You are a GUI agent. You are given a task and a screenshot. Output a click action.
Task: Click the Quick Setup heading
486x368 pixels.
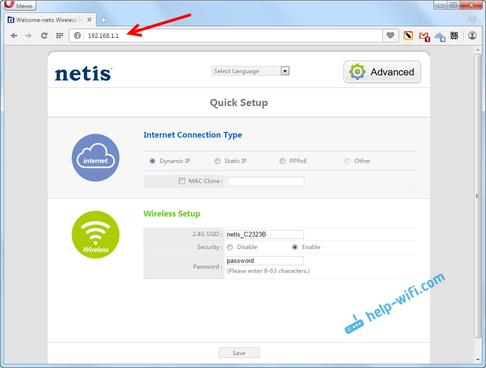[x=238, y=103]
